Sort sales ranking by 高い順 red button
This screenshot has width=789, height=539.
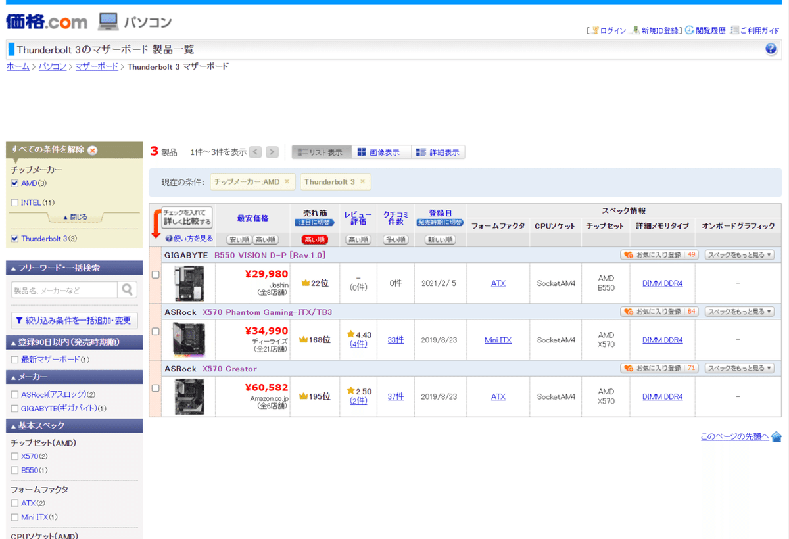(315, 240)
